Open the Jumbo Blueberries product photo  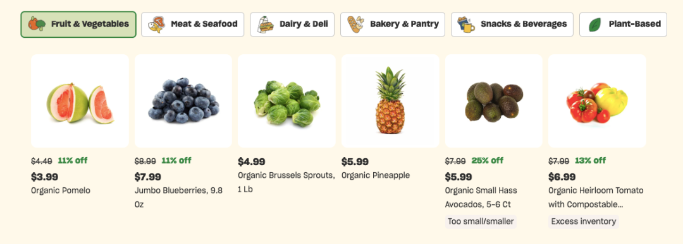tap(183, 101)
